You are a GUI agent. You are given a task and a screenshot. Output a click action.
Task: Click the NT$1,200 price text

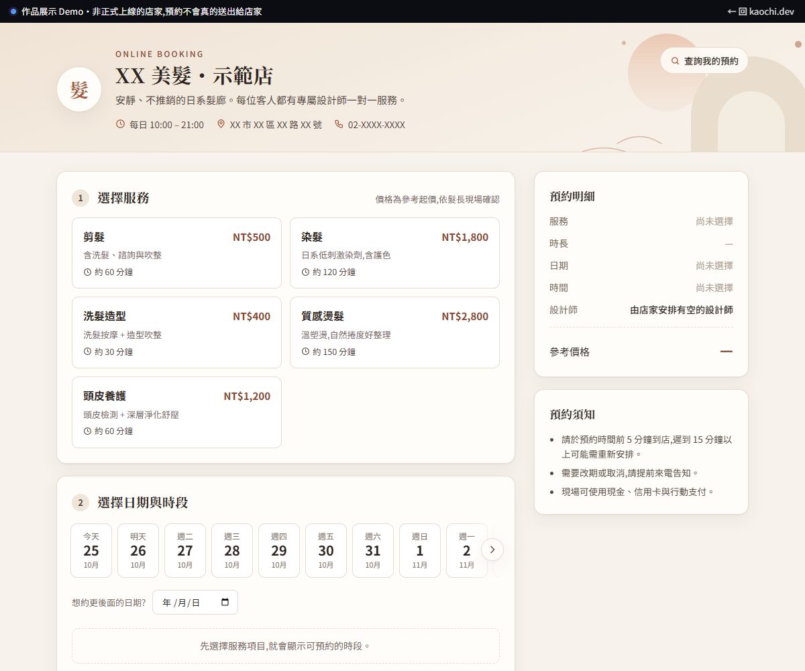tap(247, 396)
